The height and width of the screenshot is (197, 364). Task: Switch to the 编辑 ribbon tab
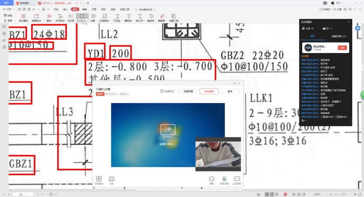click(x=84, y=9)
